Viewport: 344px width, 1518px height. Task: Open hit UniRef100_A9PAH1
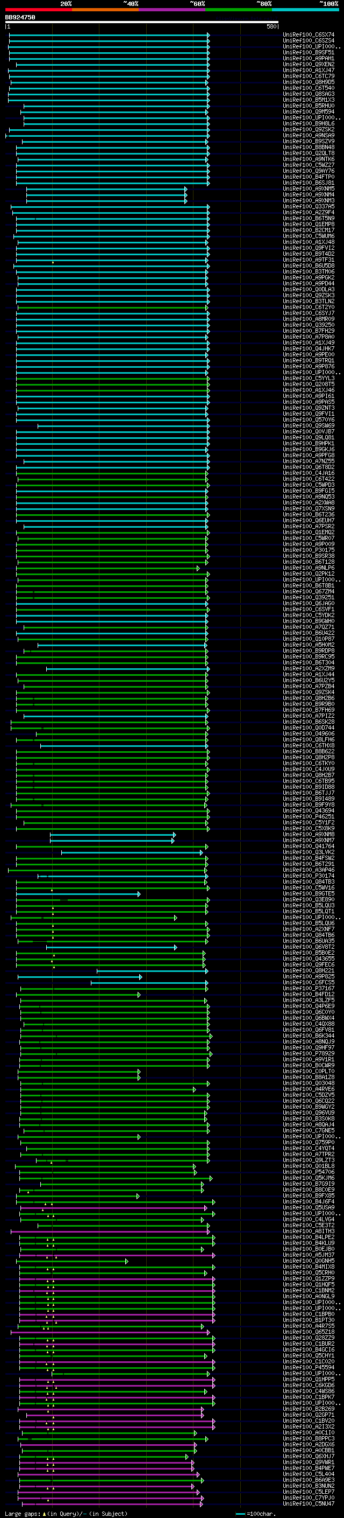pyautogui.click(x=309, y=58)
